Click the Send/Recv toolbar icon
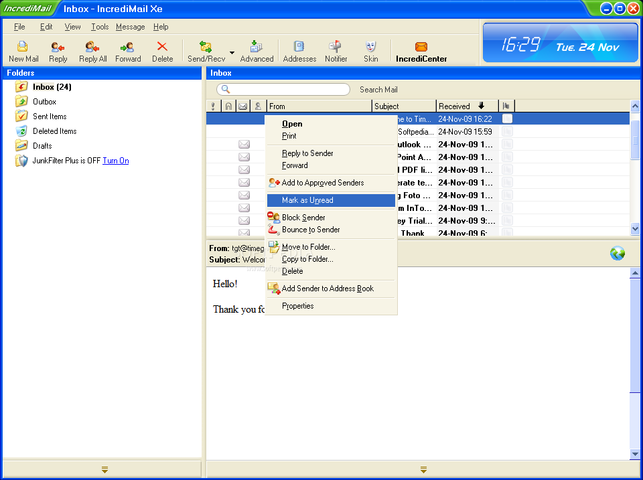 pyautogui.click(x=206, y=47)
